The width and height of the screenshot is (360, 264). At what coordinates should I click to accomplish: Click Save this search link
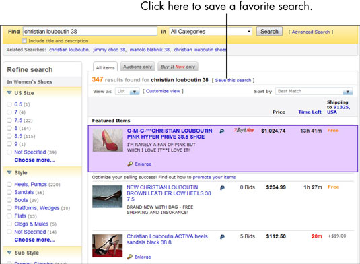coord(233,80)
